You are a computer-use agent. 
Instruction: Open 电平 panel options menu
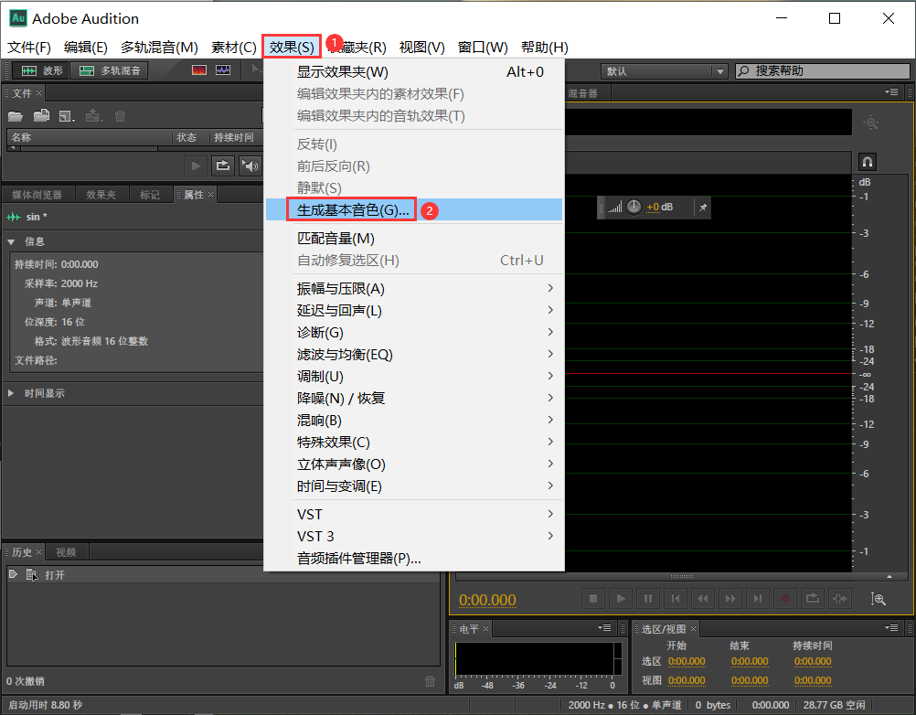(x=604, y=628)
